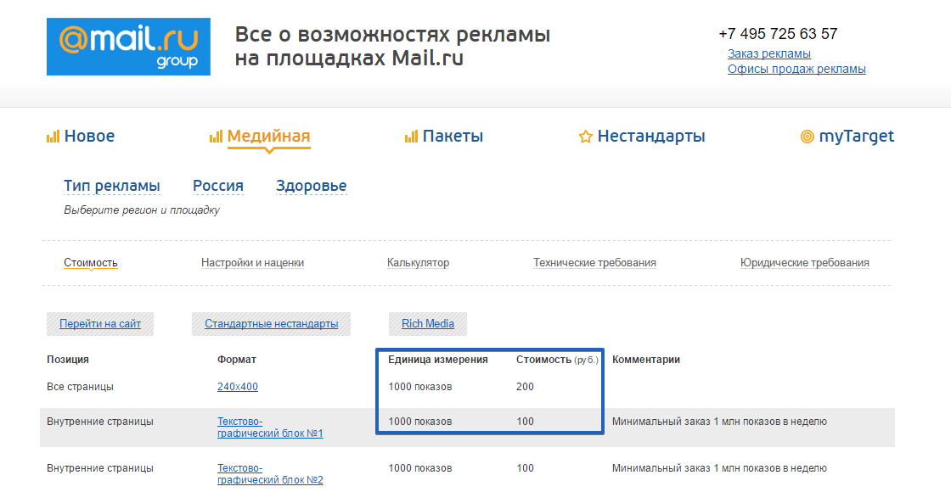Open the Нестандарты section
The image size is (951, 492).
click(x=651, y=137)
